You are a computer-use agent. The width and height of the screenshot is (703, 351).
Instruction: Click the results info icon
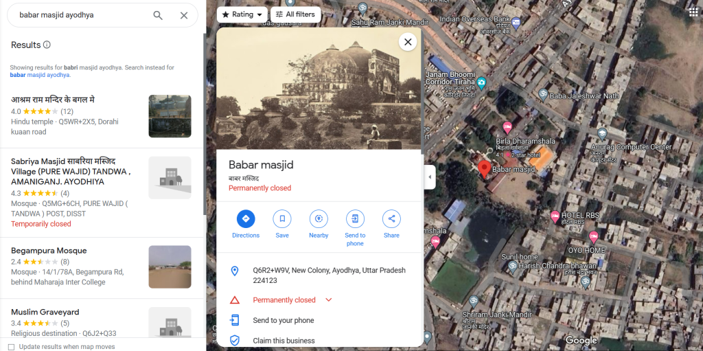click(x=47, y=45)
